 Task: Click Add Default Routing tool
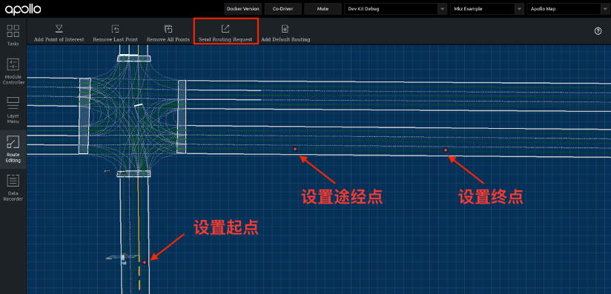pos(285,33)
